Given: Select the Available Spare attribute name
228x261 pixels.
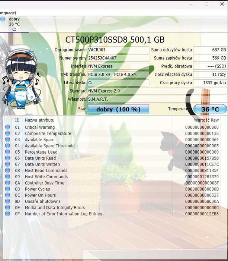Looking at the screenshot, I should click(39, 139).
